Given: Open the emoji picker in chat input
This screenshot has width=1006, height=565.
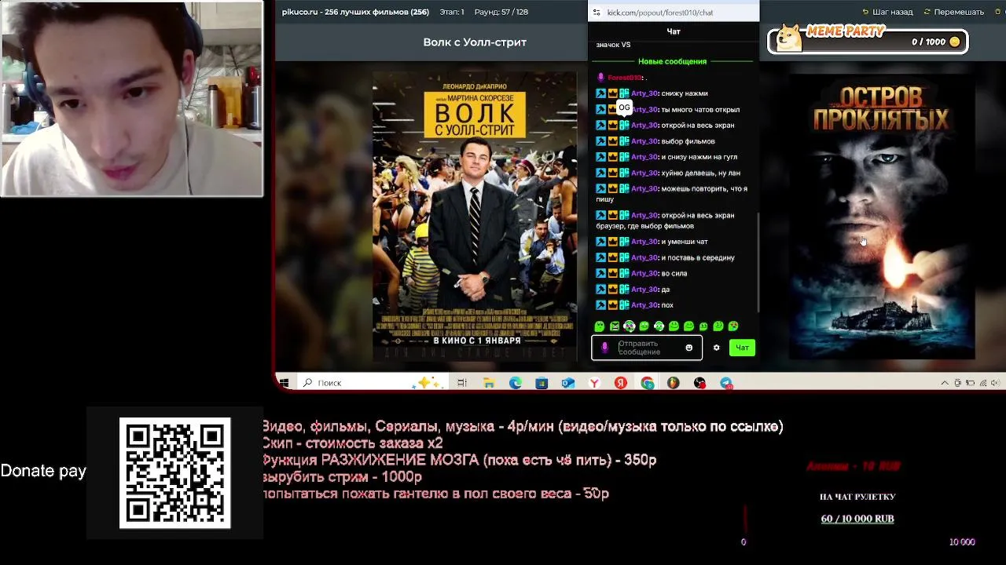Looking at the screenshot, I should [689, 348].
